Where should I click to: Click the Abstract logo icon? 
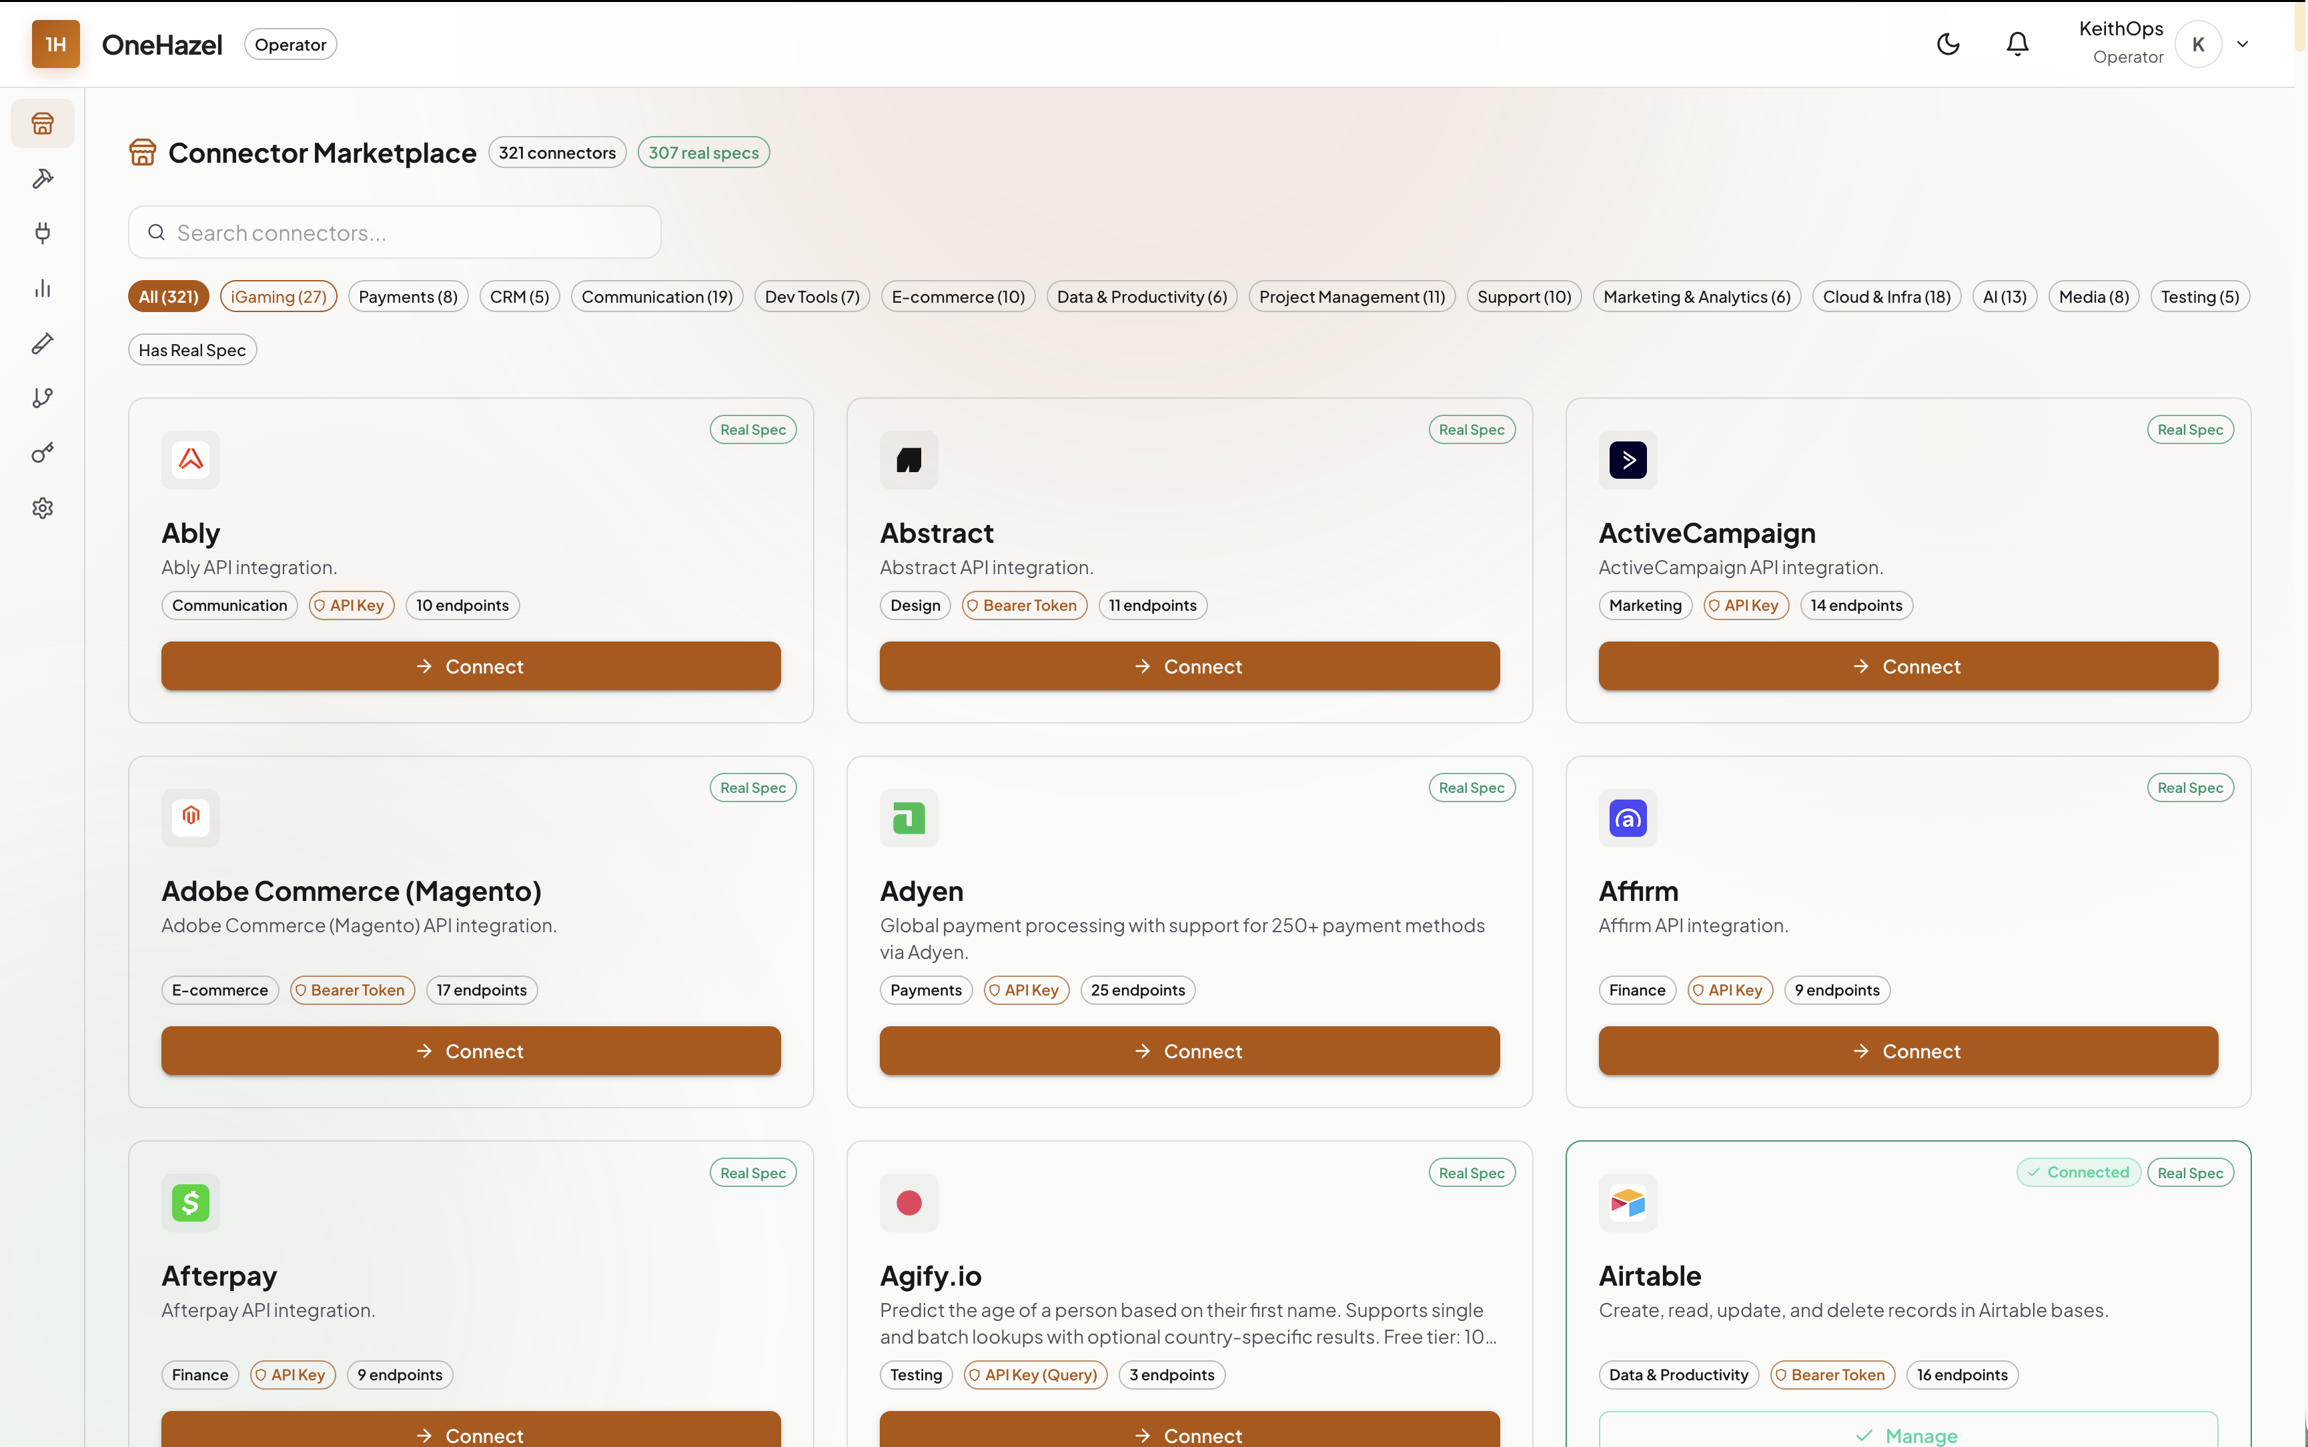click(x=909, y=460)
